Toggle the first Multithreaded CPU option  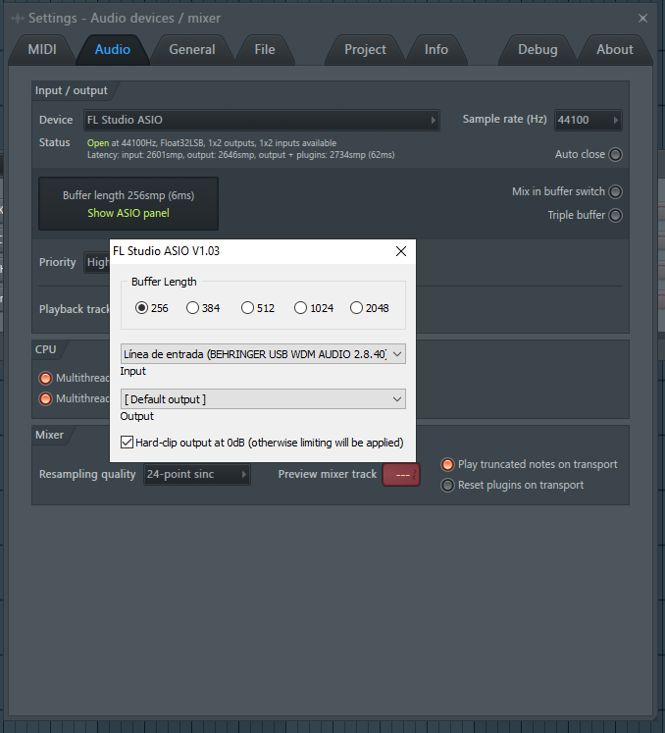[x=46, y=378]
